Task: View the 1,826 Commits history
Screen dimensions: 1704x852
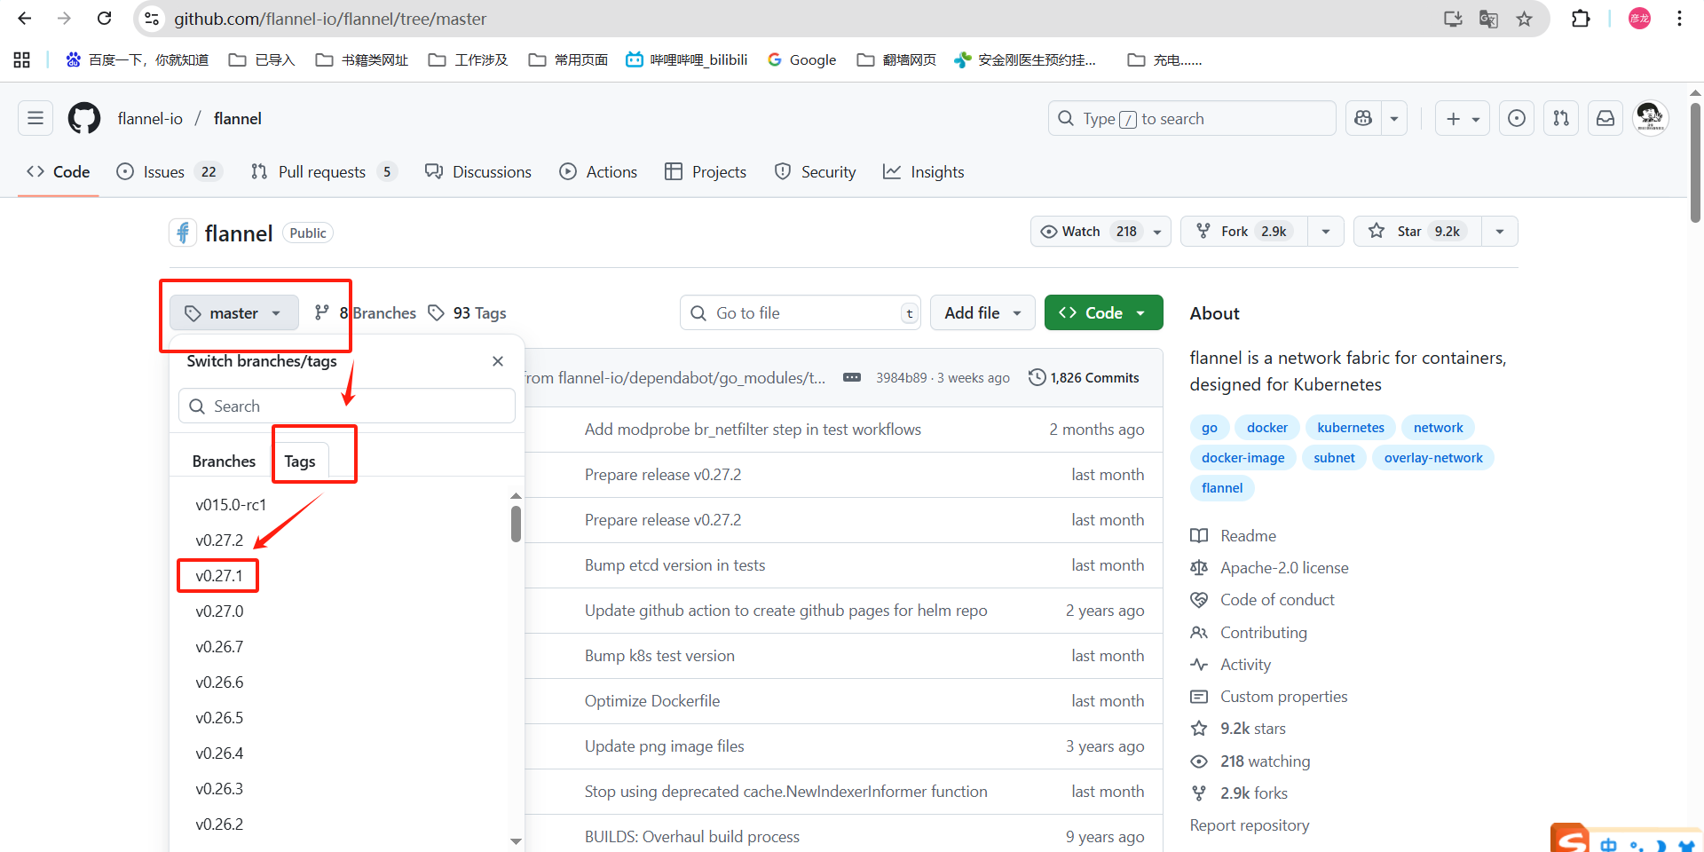Action: [x=1084, y=377]
